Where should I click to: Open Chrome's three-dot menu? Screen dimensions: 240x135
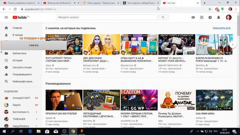[236, 9]
